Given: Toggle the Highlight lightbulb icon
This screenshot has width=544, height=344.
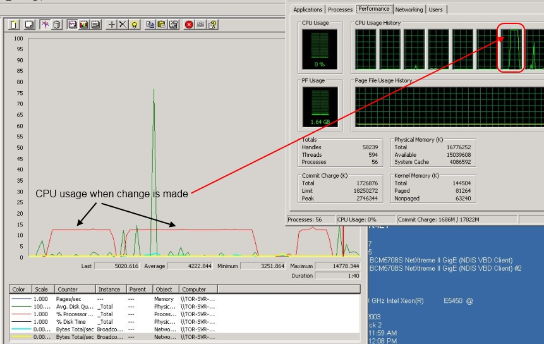Looking at the screenshot, I should pos(135,25).
